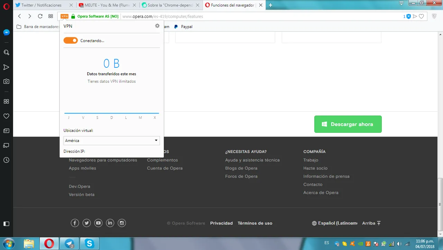Open the Cuenta de Opera link
Image resolution: width=443 pixels, height=250 pixels.
click(165, 168)
